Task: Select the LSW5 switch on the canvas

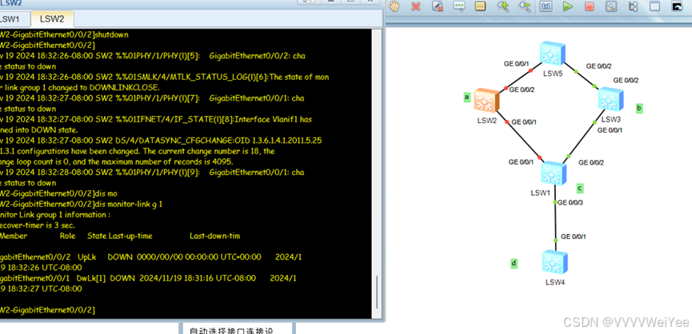Action: tap(554, 54)
